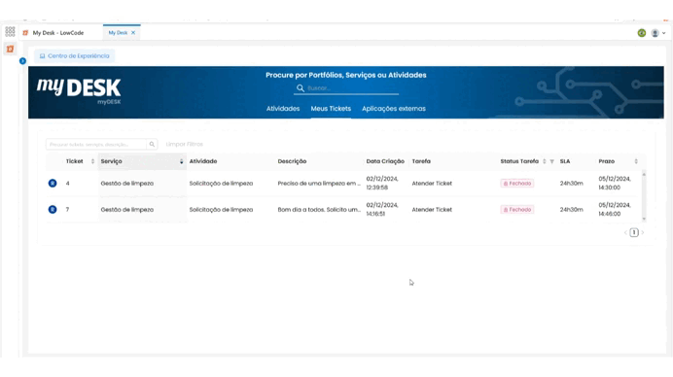673x377 pixels.
Task: Open Centro de Experiência button
Action: 74,55
